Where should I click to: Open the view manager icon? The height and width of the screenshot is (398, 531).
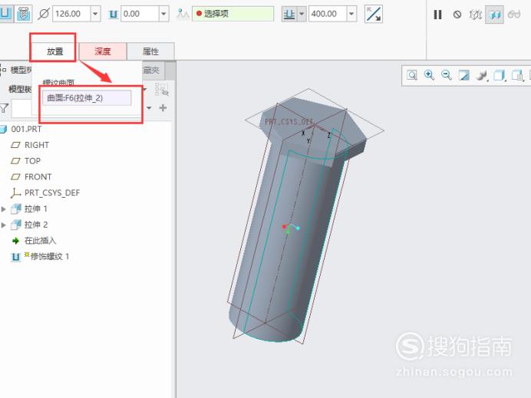(x=518, y=75)
